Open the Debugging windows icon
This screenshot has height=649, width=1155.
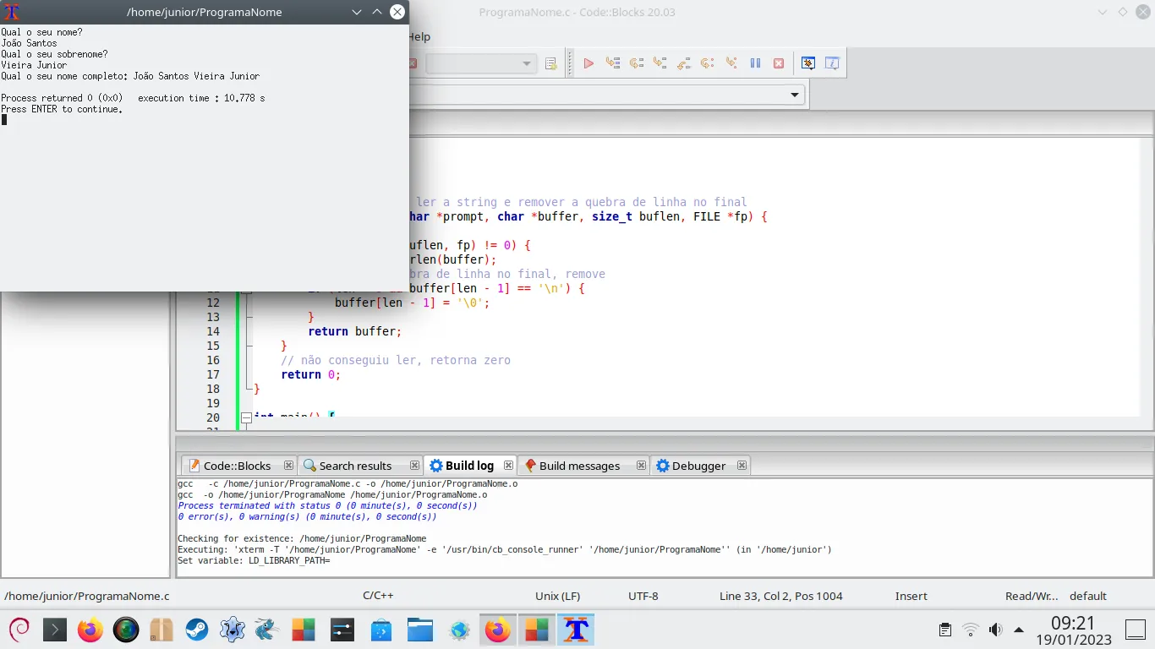(x=808, y=63)
